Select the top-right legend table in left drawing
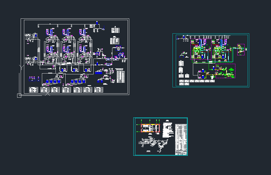This screenshot has height=175, width=271. tap(115, 30)
